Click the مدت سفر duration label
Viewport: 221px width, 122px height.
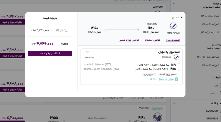(88, 57)
